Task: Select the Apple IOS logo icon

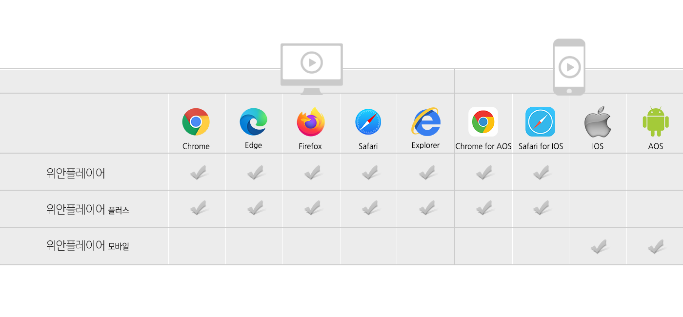Action: [598, 121]
